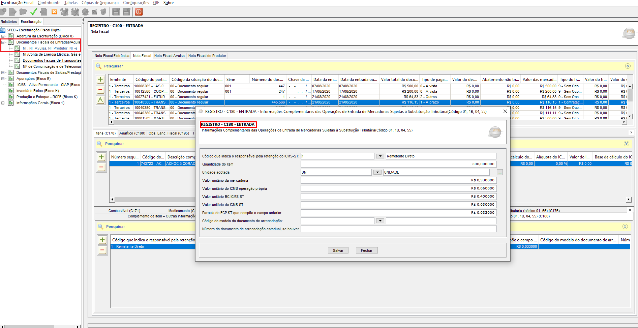This screenshot has width=638, height=328.
Task: Expand Apurações (Bloco E) tree node
Action: (3, 79)
